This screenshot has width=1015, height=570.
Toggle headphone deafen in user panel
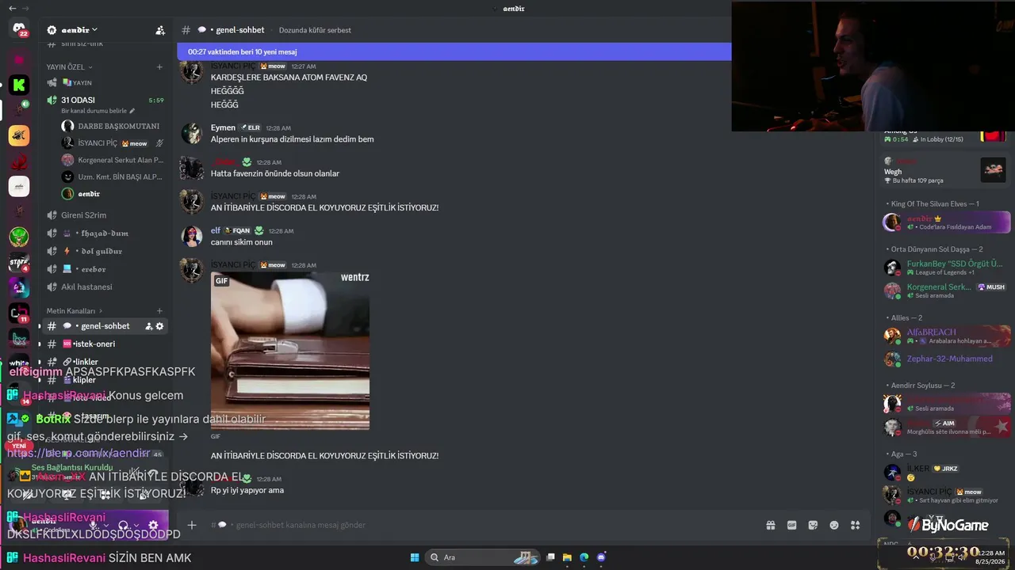click(123, 525)
